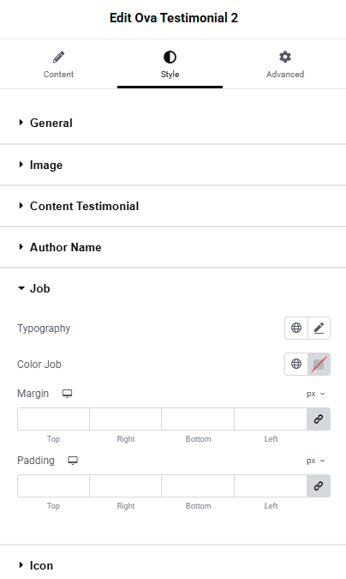Toggle the Padding link values button
Screen dimensions: 346x579
click(x=319, y=486)
